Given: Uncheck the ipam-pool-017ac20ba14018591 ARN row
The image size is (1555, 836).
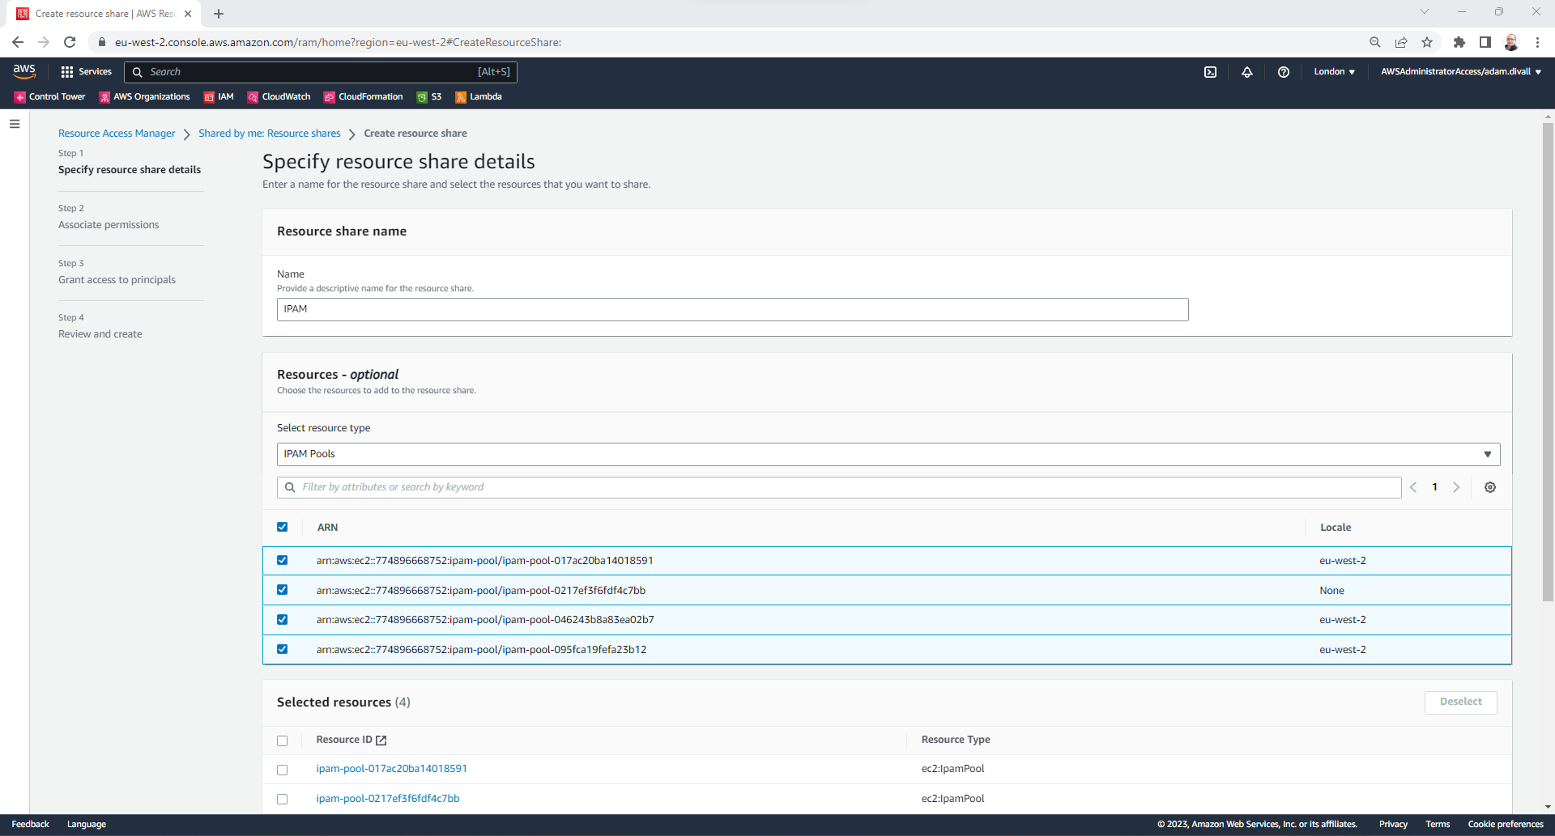Looking at the screenshot, I should (283, 560).
